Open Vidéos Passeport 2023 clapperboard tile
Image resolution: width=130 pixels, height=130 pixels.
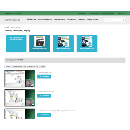click(40, 43)
